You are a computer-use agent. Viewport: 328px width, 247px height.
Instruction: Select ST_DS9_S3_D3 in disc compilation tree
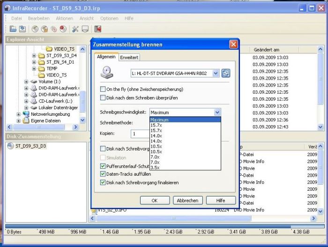[x=30, y=146]
